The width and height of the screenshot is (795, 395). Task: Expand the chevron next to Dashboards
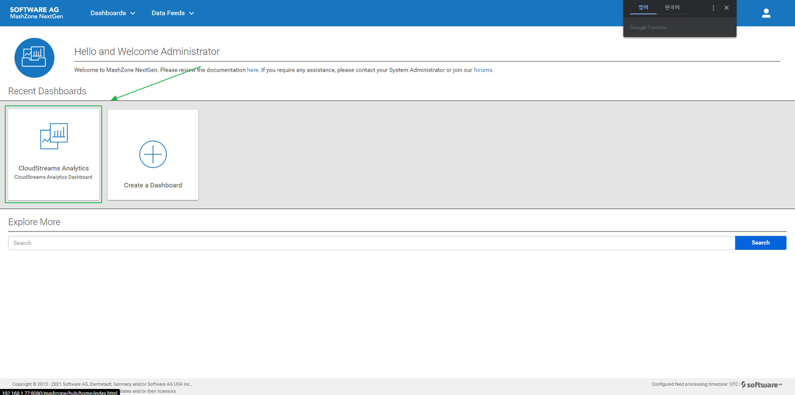pos(133,13)
